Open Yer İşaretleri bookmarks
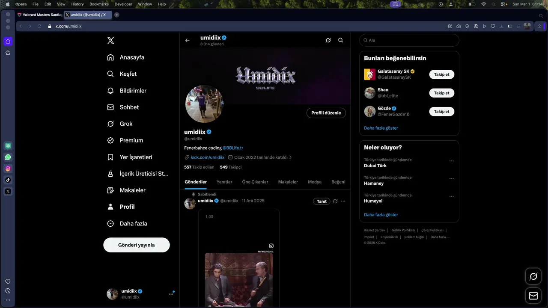The height and width of the screenshot is (308, 548). [130, 157]
